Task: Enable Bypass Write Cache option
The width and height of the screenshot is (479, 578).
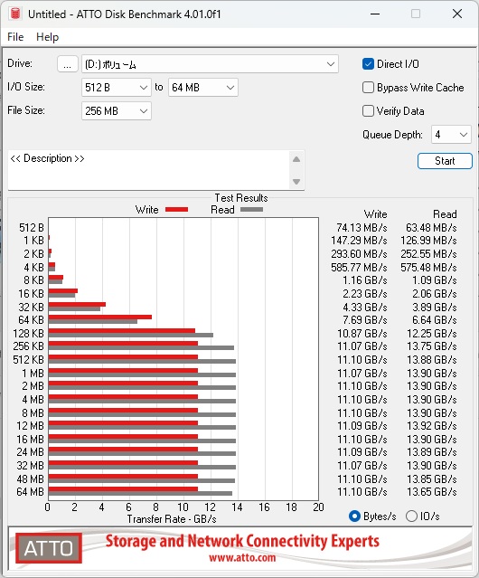Action: (368, 88)
